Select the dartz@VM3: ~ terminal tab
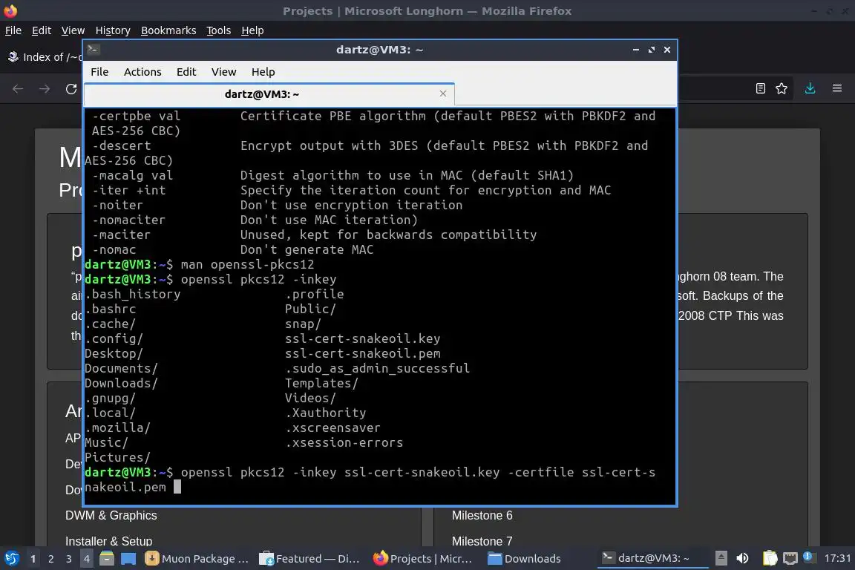 pyautogui.click(x=269, y=94)
